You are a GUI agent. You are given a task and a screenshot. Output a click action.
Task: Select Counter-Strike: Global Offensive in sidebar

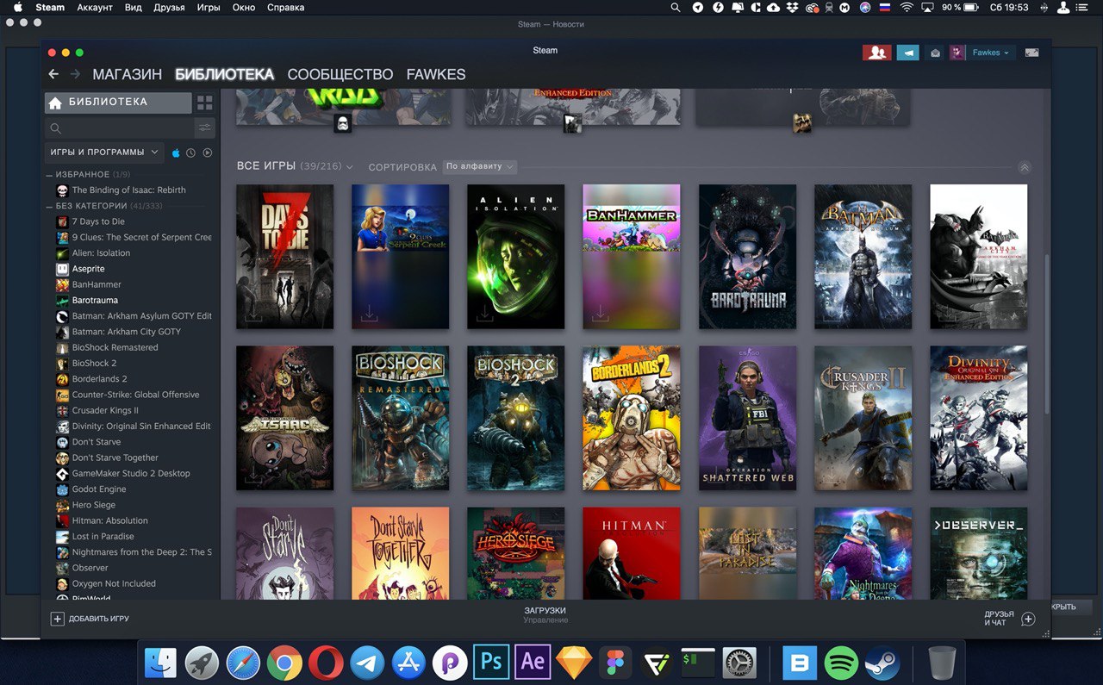[135, 395]
